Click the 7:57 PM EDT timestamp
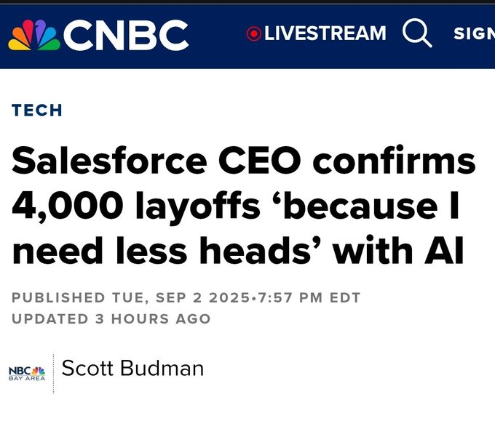Screen dimensions: 495x434 (x=309, y=298)
